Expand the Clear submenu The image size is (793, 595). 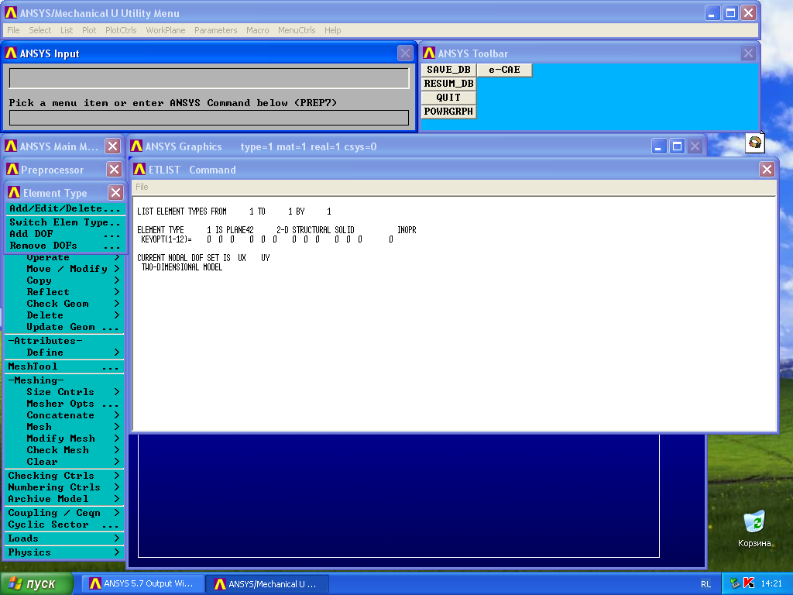[x=65, y=462]
